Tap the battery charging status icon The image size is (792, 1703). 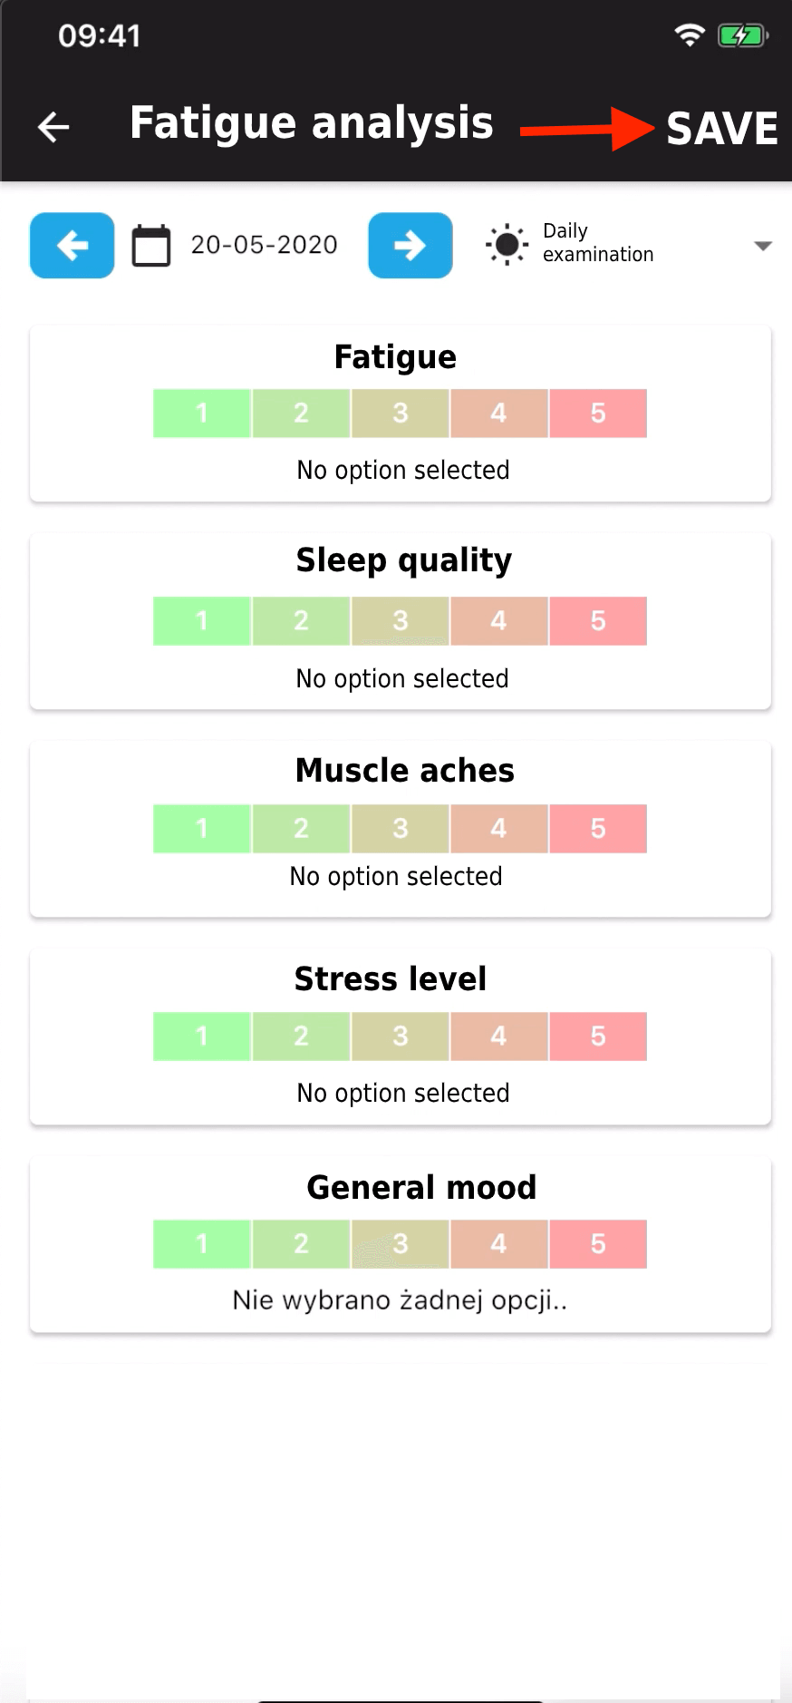742,35
